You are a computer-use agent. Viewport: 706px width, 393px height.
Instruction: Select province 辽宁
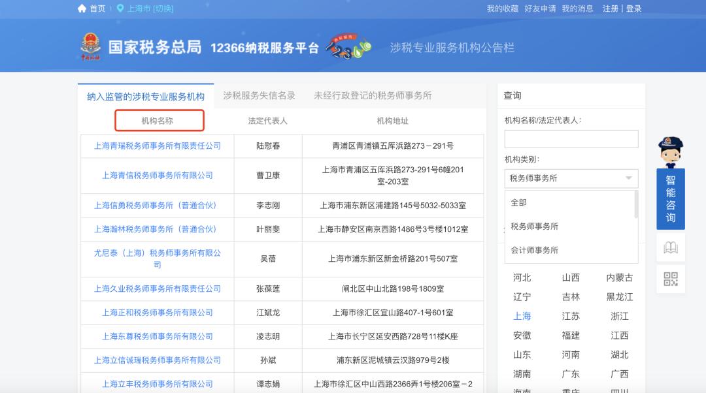522,297
